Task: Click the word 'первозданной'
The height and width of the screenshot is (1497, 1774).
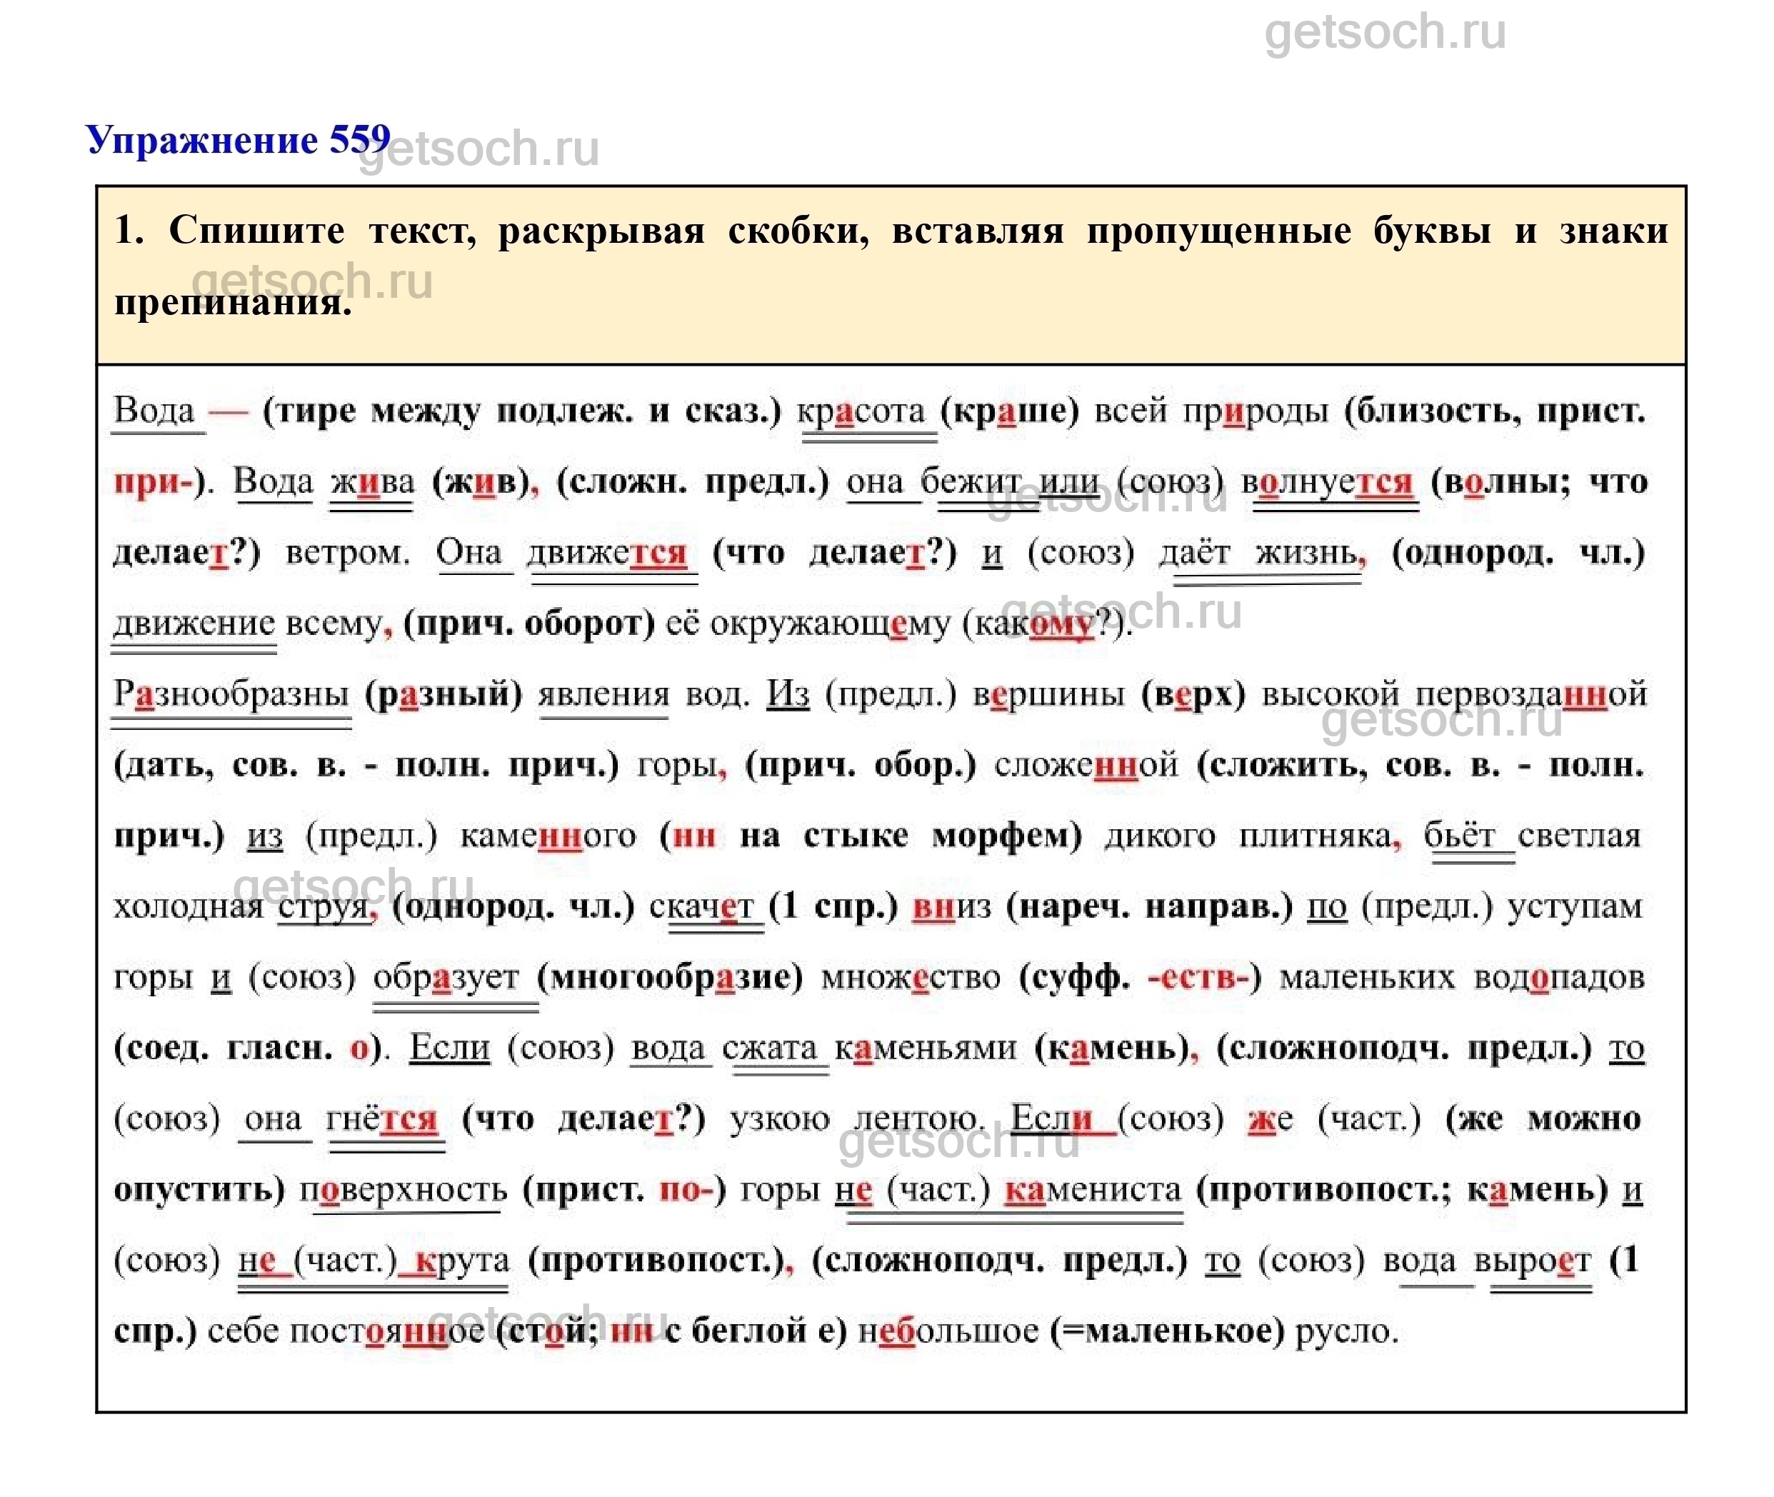Action: coord(1530,695)
